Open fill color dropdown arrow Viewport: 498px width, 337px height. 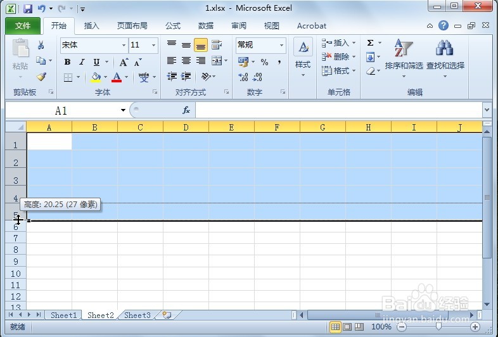[105, 77]
